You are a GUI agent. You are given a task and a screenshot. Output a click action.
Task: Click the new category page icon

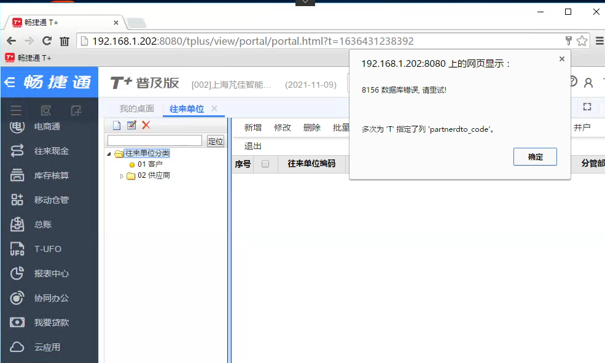point(117,125)
